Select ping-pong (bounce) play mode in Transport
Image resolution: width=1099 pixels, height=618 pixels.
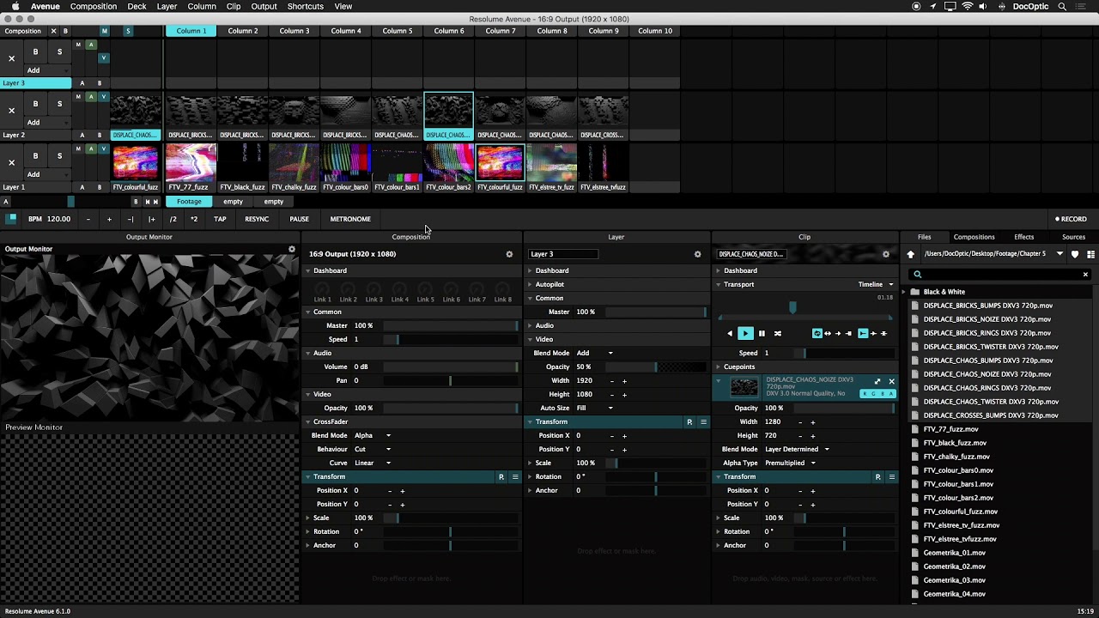[x=828, y=333]
